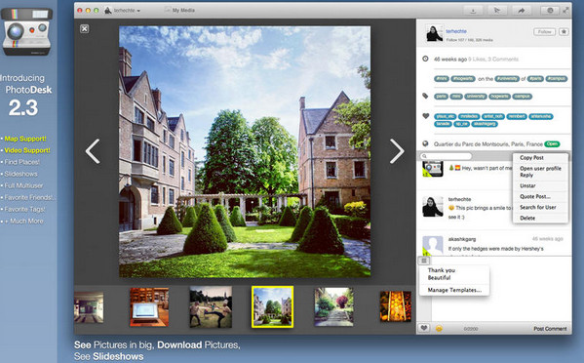Select the #campus hashtag in the caption
Viewport: 584px width, 363px height.
point(557,79)
